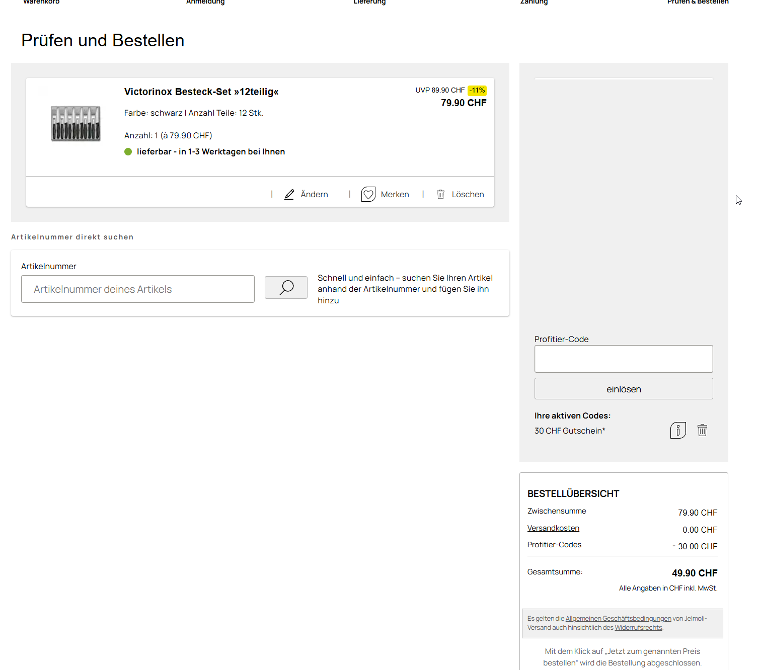Redeem code with the einlösen button
760x670 pixels.
tap(624, 389)
